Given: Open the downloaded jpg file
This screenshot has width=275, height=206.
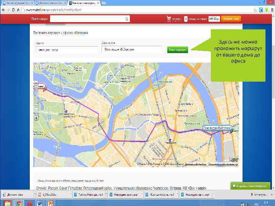Looking at the screenshot, I should 53,195.
